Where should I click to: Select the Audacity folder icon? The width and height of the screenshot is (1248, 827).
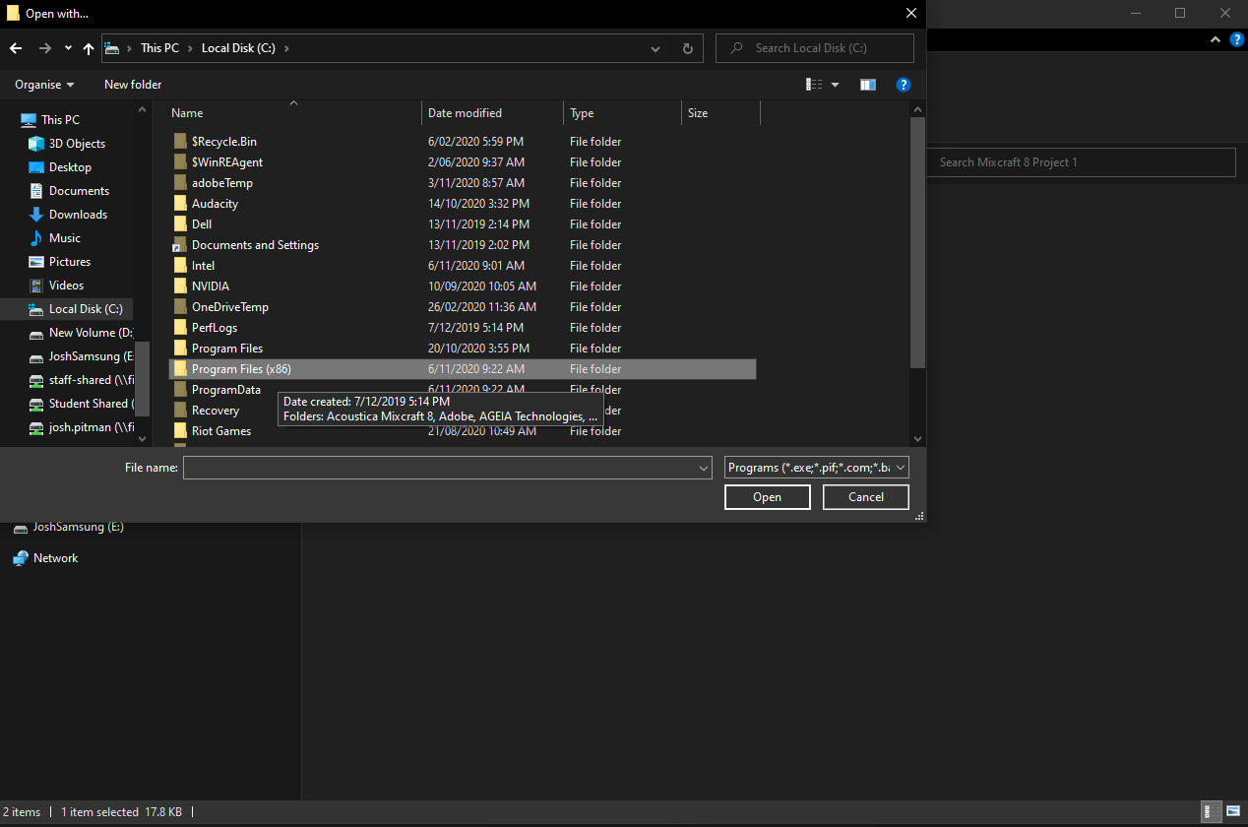click(x=180, y=204)
